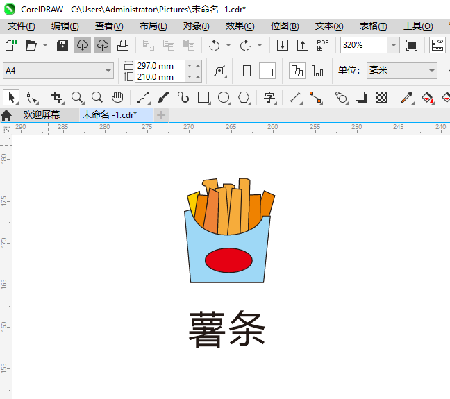Select the Blend effects tool
Viewport: 450px width, 399px height.
(341, 98)
